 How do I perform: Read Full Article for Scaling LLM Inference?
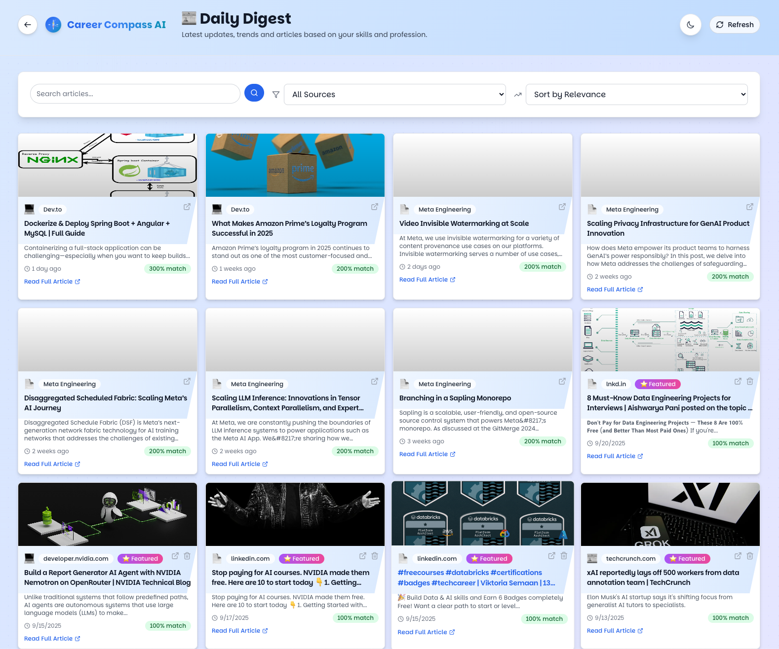240,464
